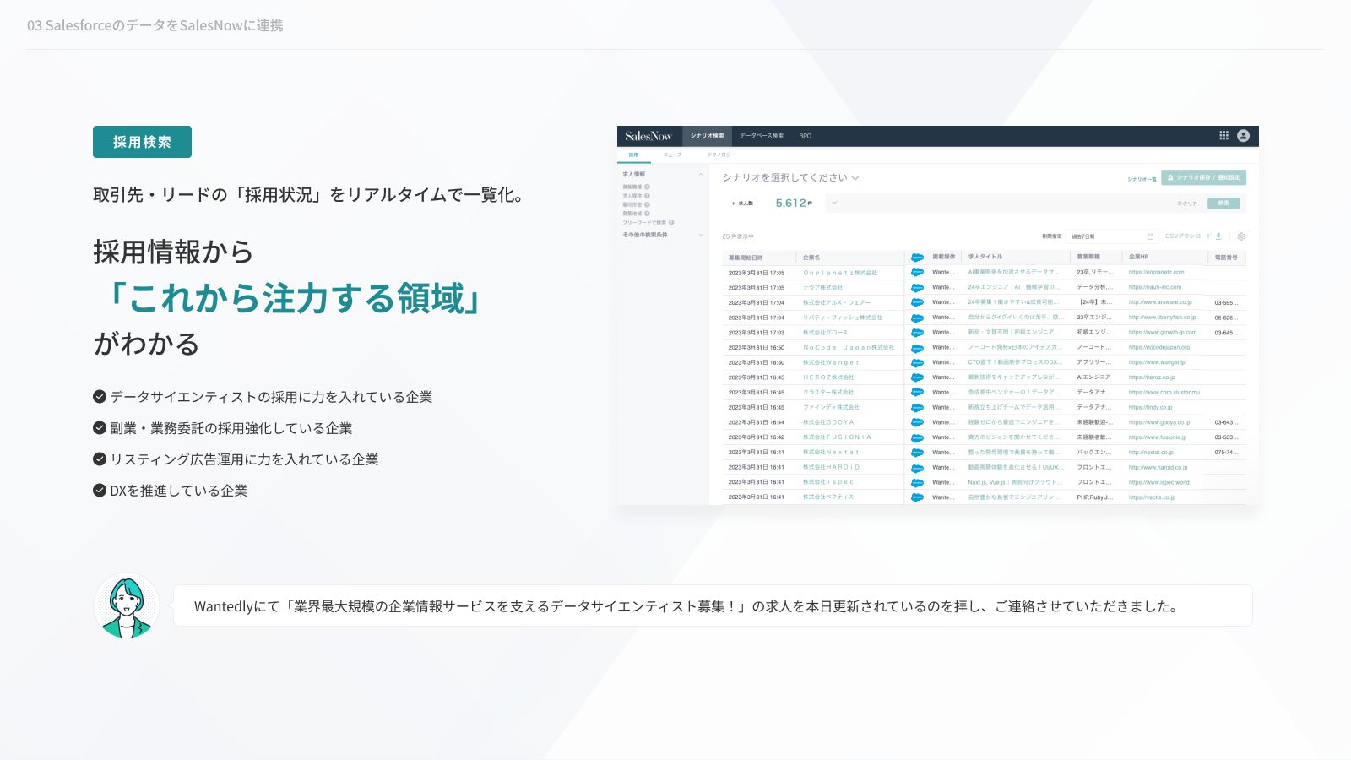Screen dimensions: 1351x760
Task: Click the Salesforce icon in the ファインディ株式会社 row
Action: (918, 408)
